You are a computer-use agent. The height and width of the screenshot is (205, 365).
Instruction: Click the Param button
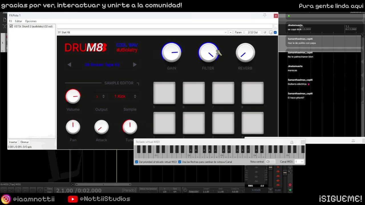tap(238, 32)
